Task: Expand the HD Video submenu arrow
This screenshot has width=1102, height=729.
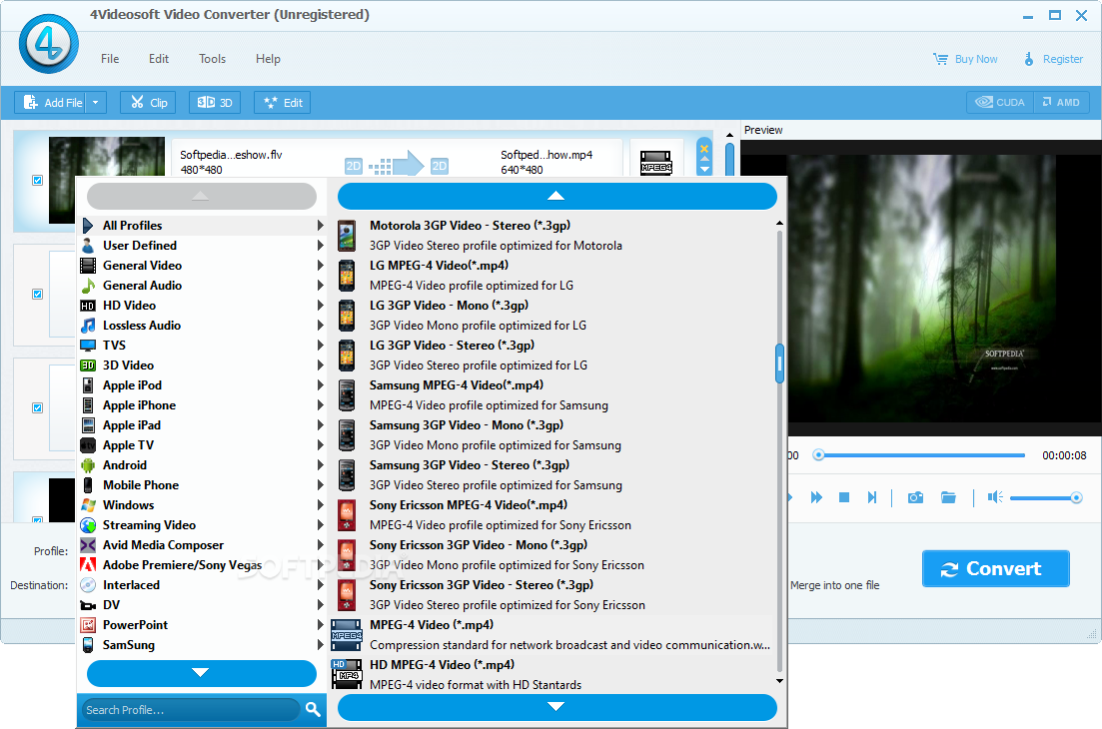Action: [x=321, y=306]
